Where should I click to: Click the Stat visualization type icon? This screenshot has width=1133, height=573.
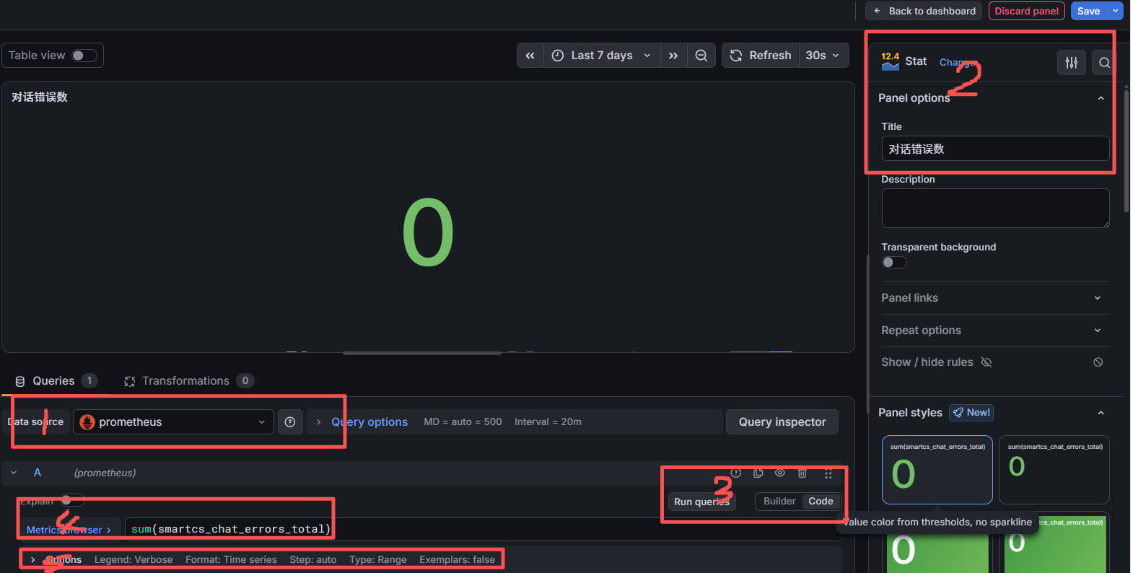pyautogui.click(x=891, y=61)
